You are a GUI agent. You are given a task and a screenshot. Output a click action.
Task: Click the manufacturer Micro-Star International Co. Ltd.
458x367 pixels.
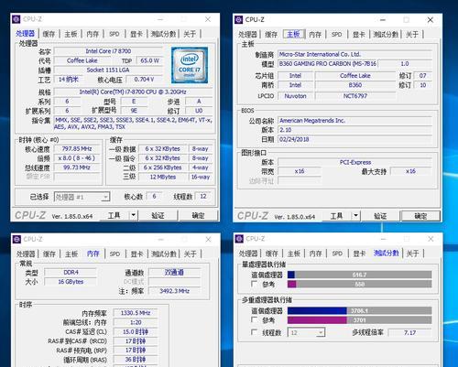tap(355, 54)
